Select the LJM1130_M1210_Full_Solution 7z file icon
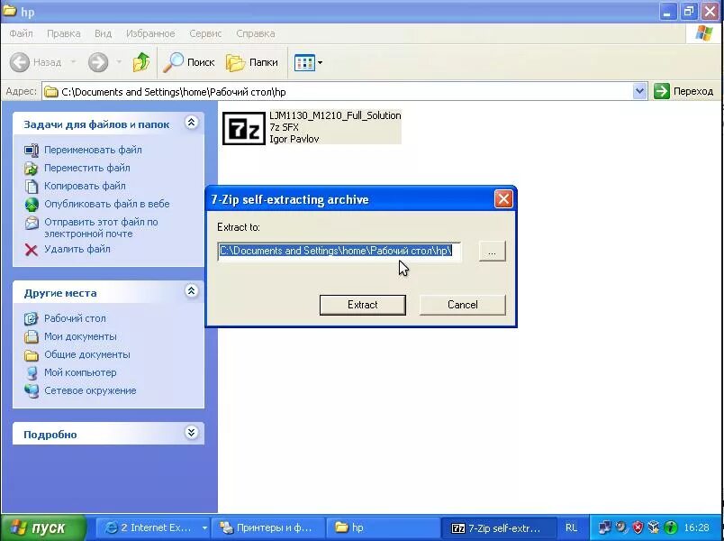The image size is (724, 541). (x=244, y=128)
